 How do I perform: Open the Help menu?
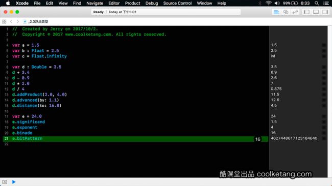222,3
